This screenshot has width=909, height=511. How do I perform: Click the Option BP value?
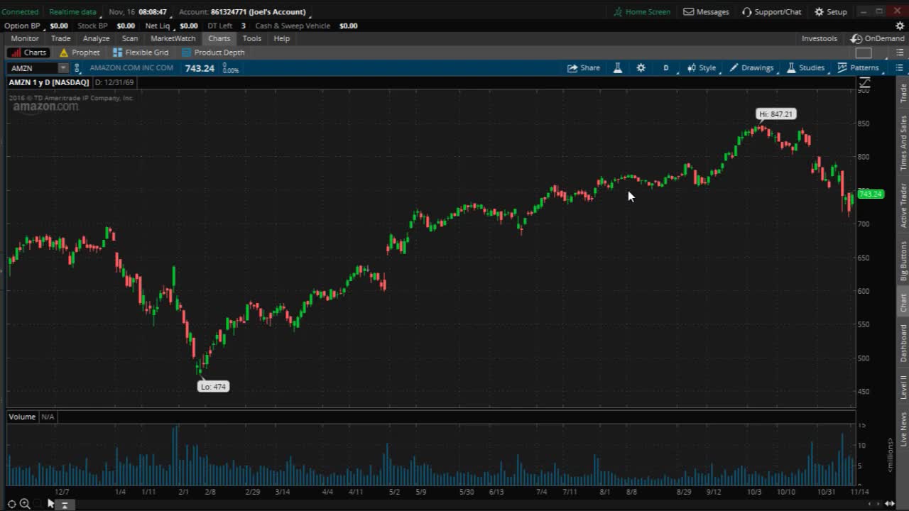[x=59, y=26]
